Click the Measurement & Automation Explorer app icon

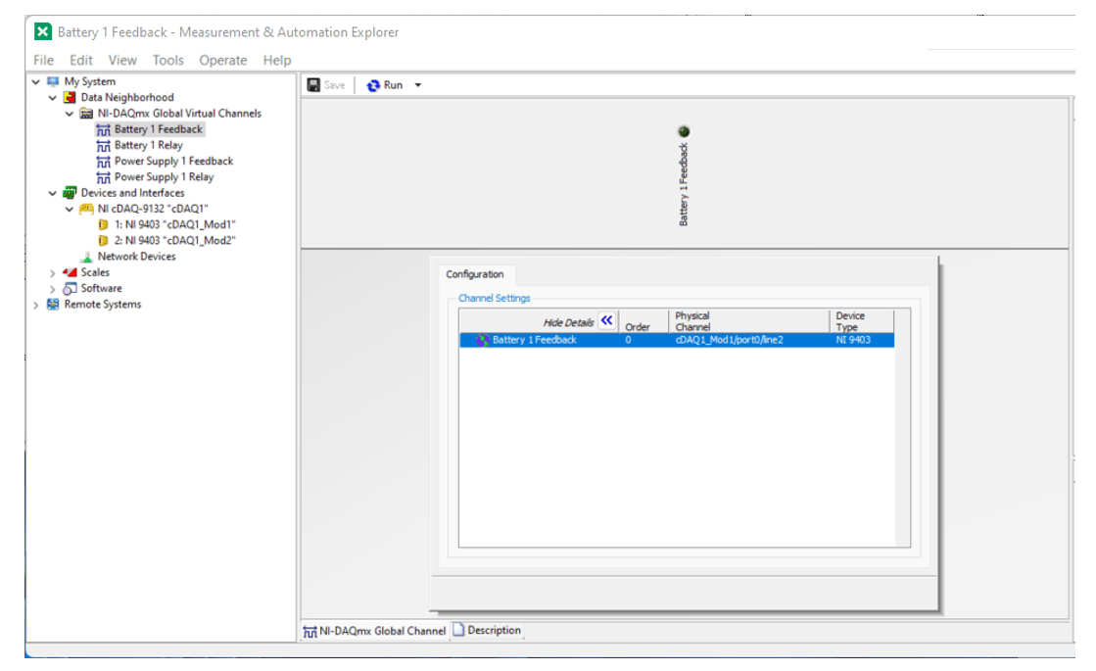point(43,31)
